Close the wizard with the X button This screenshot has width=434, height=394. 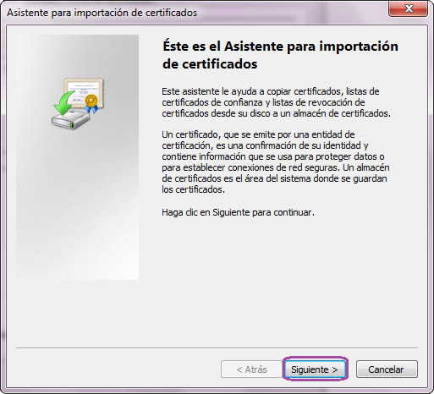pyautogui.click(x=408, y=8)
